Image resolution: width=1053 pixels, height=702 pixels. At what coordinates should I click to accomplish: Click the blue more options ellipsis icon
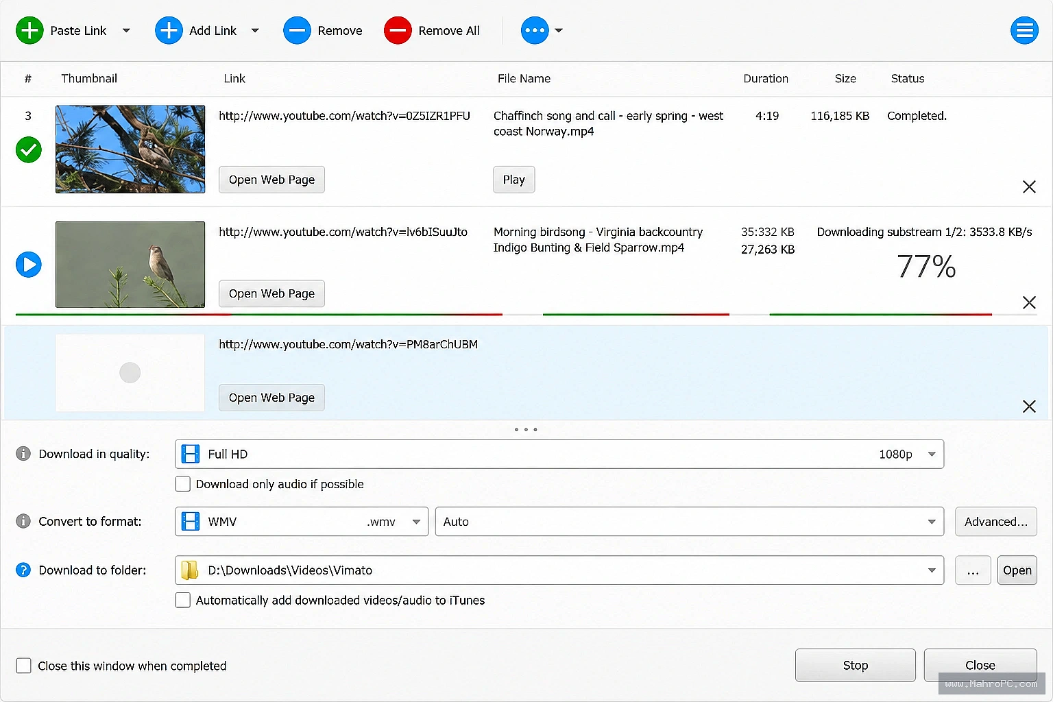tap(535, 30)
